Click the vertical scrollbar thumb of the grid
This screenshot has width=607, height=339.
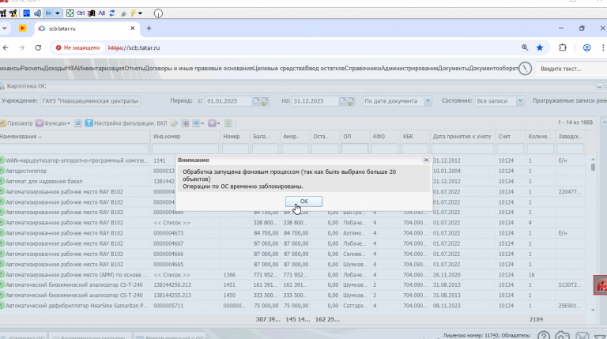click(593, 168)
